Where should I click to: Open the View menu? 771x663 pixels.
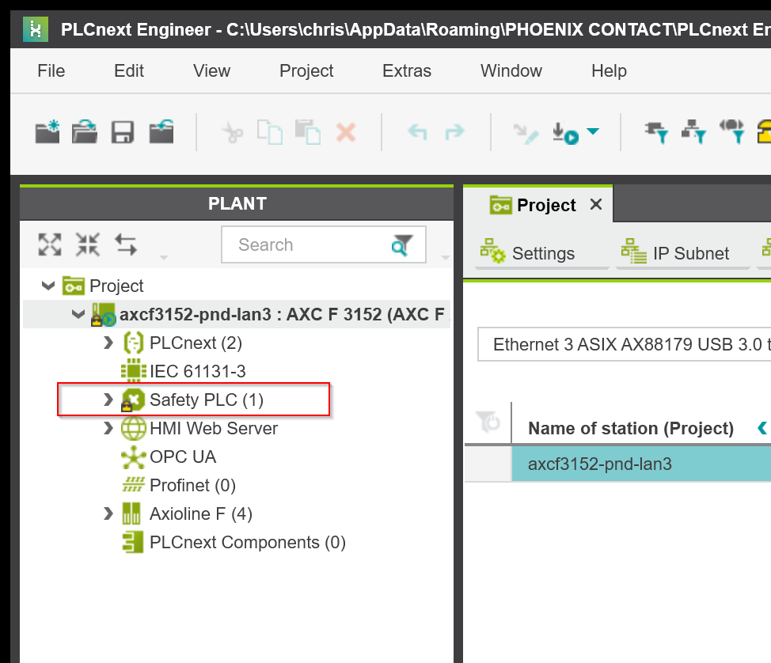click(x=211, y=70)
